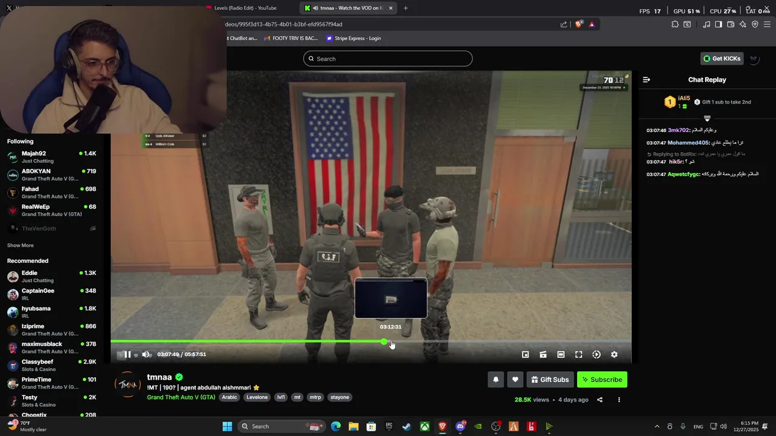
Task: Toggle picture-in-picture mode in player
Action: pos(526,354)
